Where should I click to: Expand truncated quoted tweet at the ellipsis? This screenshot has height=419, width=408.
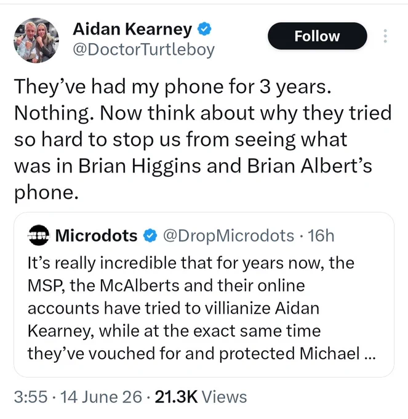coord(370,354)
